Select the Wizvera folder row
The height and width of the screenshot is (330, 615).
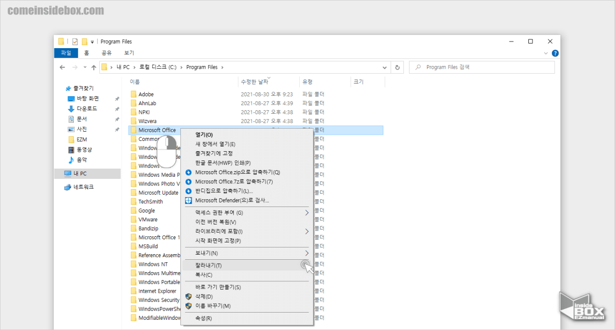pos(255,121)
